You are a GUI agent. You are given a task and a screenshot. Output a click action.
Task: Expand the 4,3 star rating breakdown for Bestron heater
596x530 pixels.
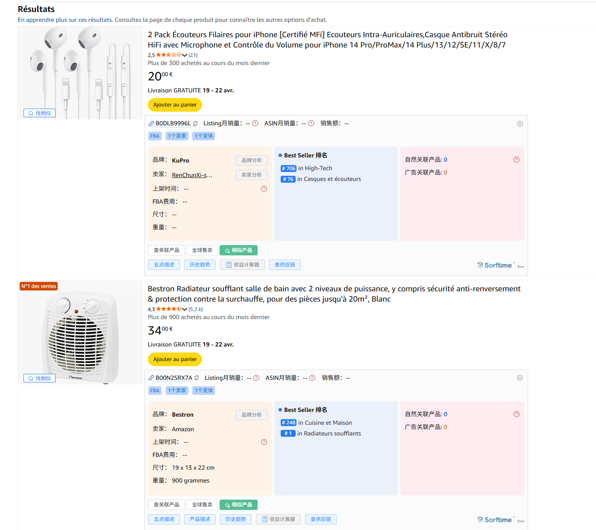(185, 309)
